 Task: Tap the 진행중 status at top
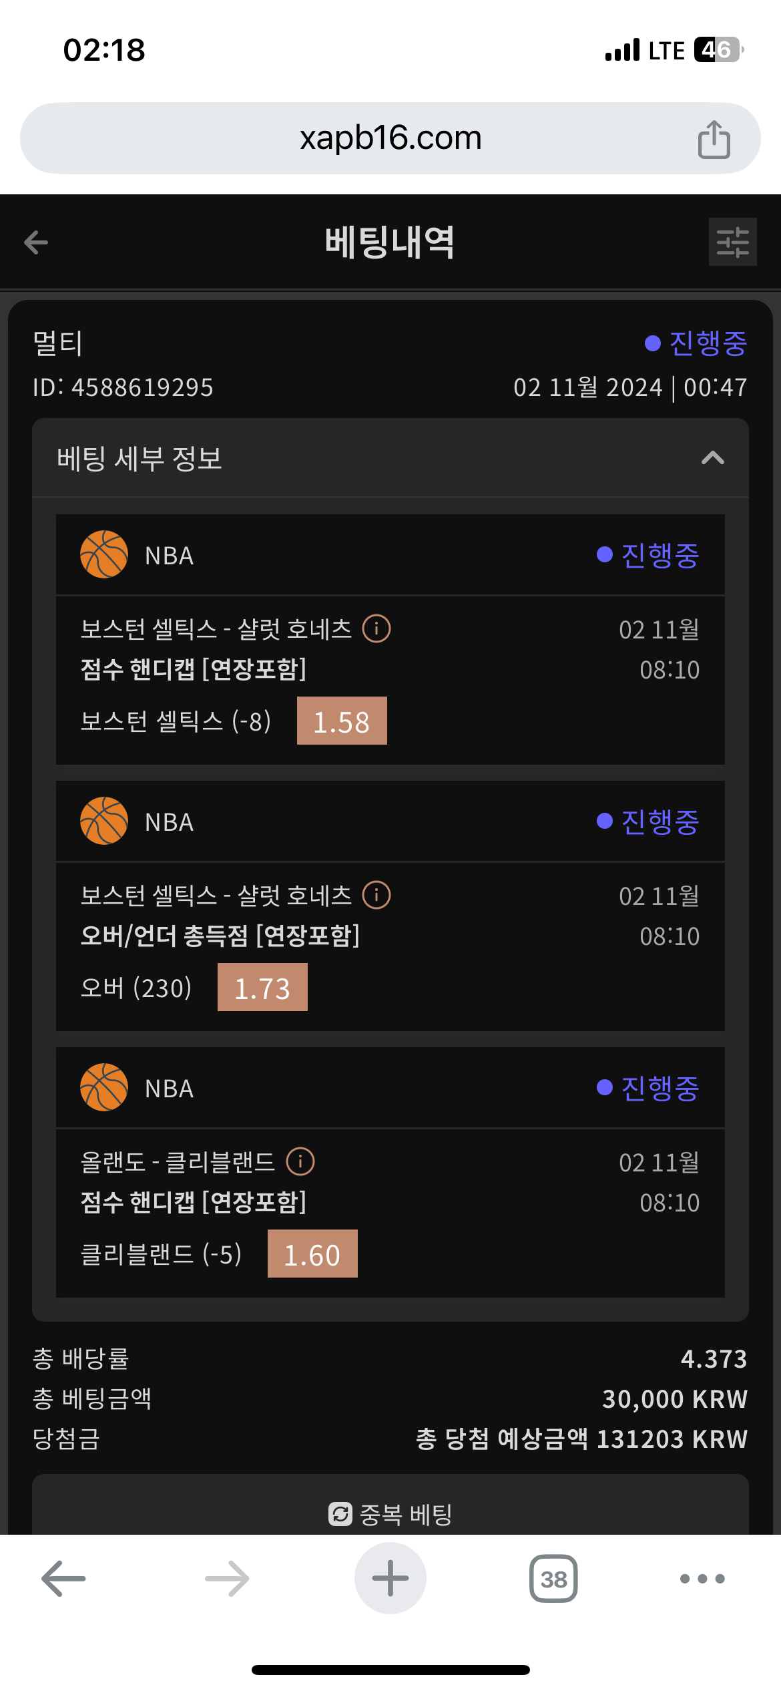click(x=696, y=343)
